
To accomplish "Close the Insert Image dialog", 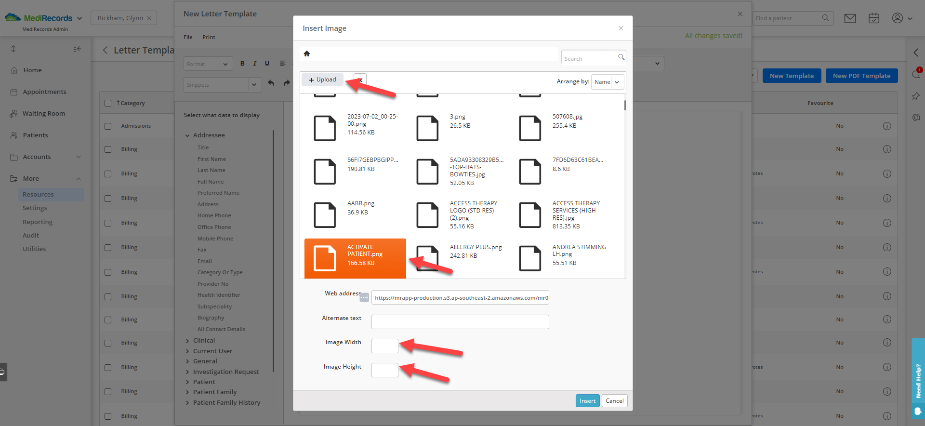I will [x=621, y=28].
